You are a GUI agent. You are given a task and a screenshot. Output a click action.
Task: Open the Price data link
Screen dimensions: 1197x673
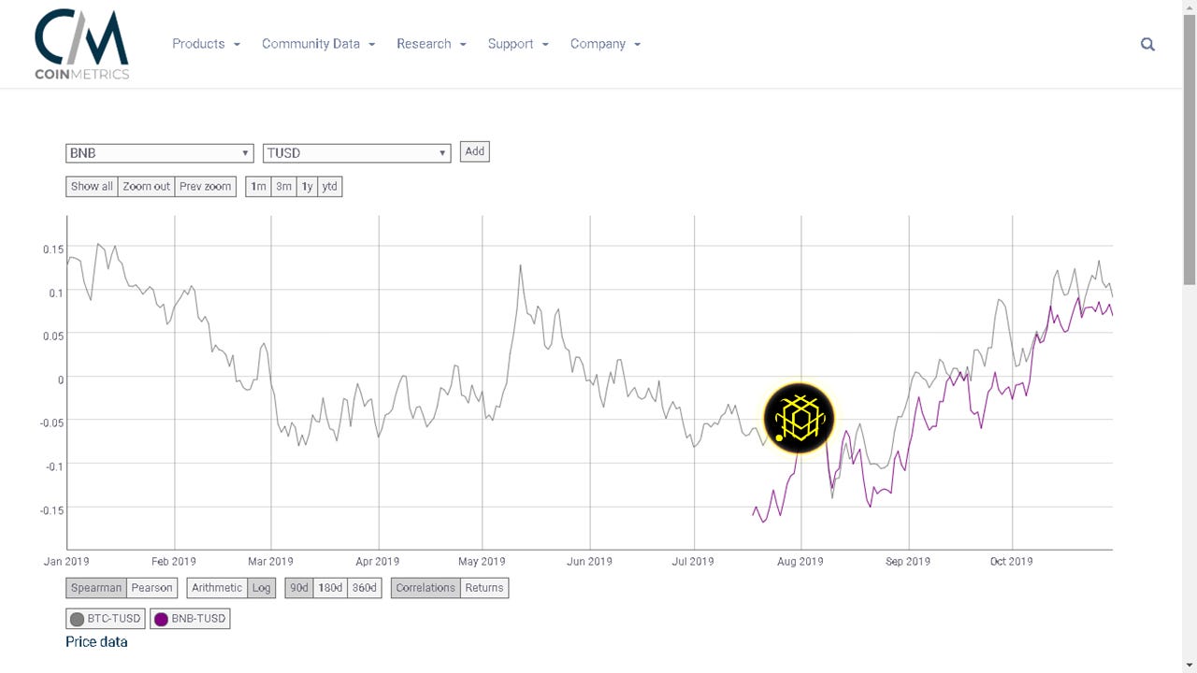click(96, 642)
